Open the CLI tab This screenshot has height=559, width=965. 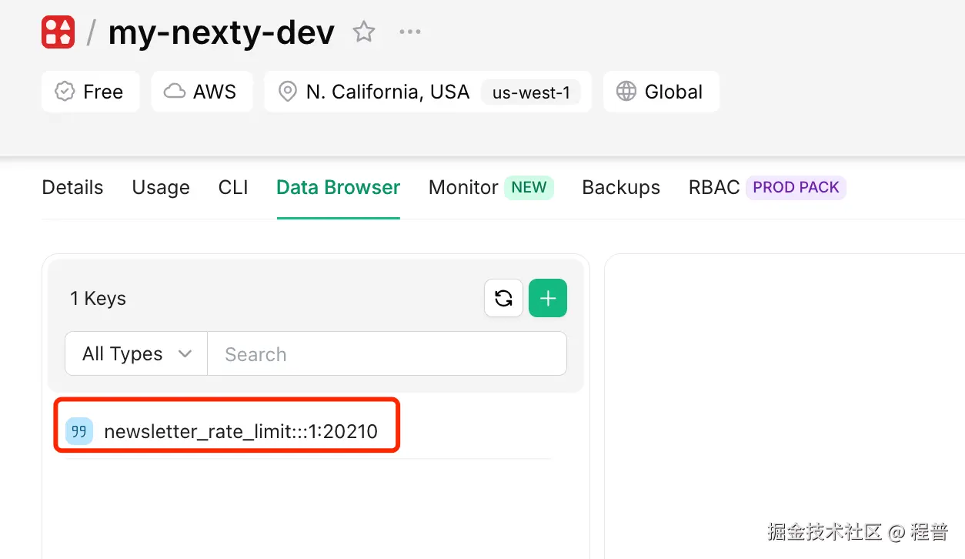click(232, 187)
